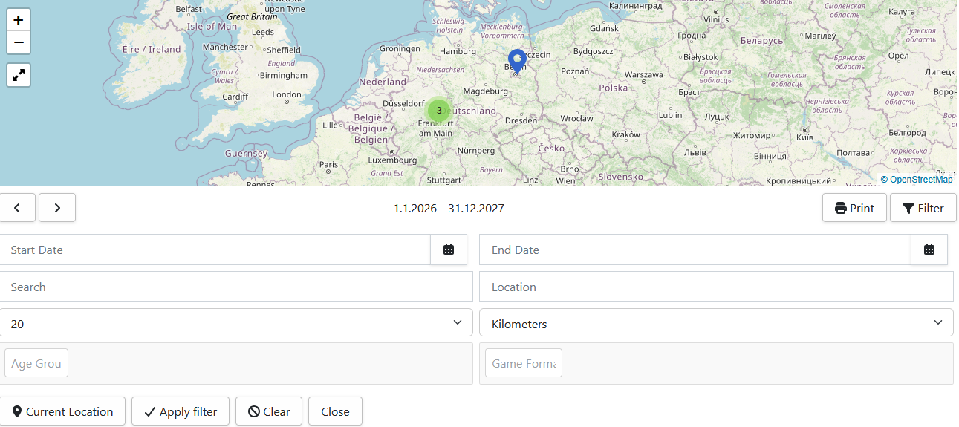Screen dimensions: 959x427
Task: Apply the filter settings
Action: 181,411
